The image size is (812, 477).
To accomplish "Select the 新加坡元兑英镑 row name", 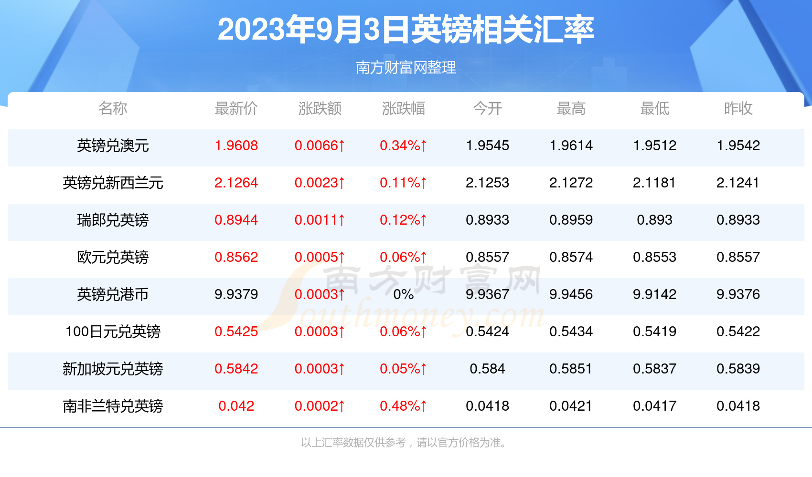I will pos(113,369).
